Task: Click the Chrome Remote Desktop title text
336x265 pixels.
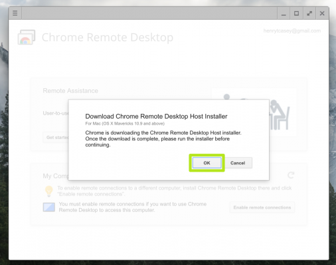Action: (x=108, y=37)
